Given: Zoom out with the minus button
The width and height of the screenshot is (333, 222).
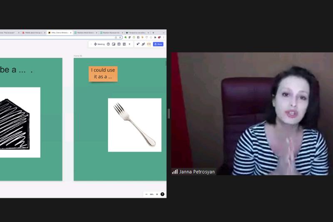Looking at the screenshot, I should point(147,194).
